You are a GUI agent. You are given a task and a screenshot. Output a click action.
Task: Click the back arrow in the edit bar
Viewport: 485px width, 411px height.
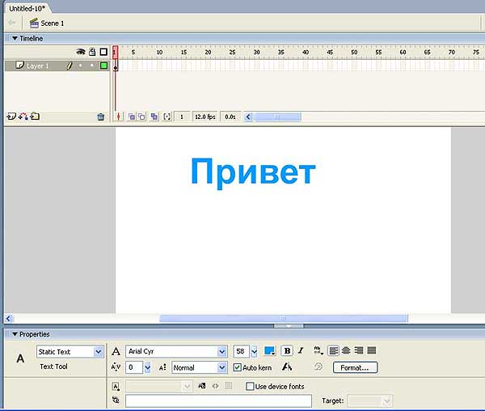coord(12,23)
